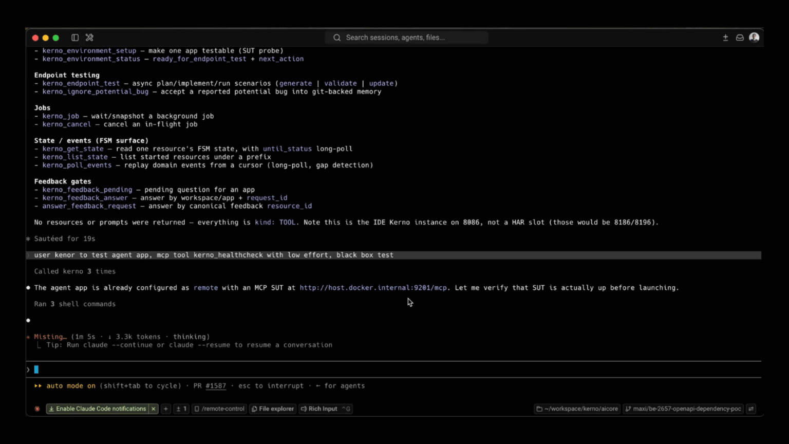The image size is (789, 444).
Task: Toggle the sidebar panel icon
Action: point(75,38)
